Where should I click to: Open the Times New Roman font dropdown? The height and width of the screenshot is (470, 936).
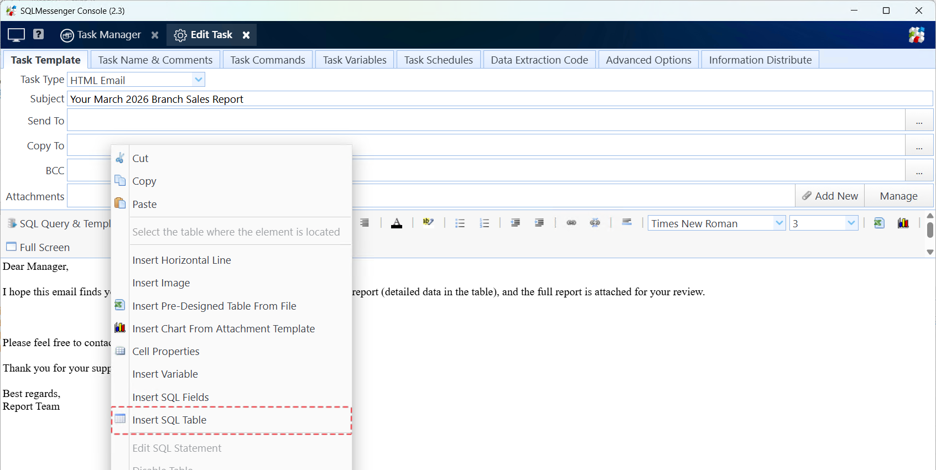tap(779, 223)
